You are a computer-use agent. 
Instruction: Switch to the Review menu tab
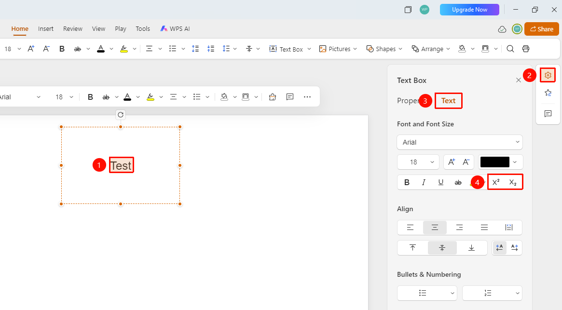73,28
